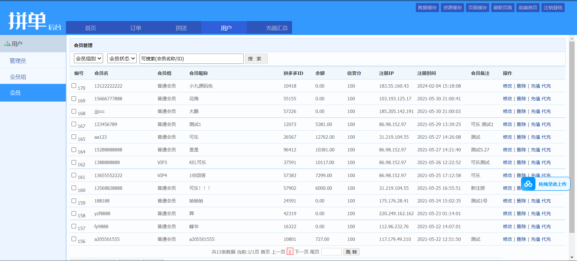Toggle checkbox for member 165 aa123
The height and width of the screenshot is (261, 577).
tap(74, 137)
